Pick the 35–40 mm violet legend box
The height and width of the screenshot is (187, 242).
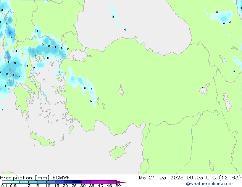tap(95, 182)
